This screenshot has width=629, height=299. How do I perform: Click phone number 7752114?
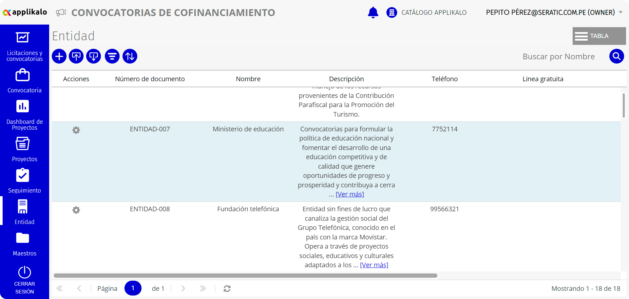(445, 129)
